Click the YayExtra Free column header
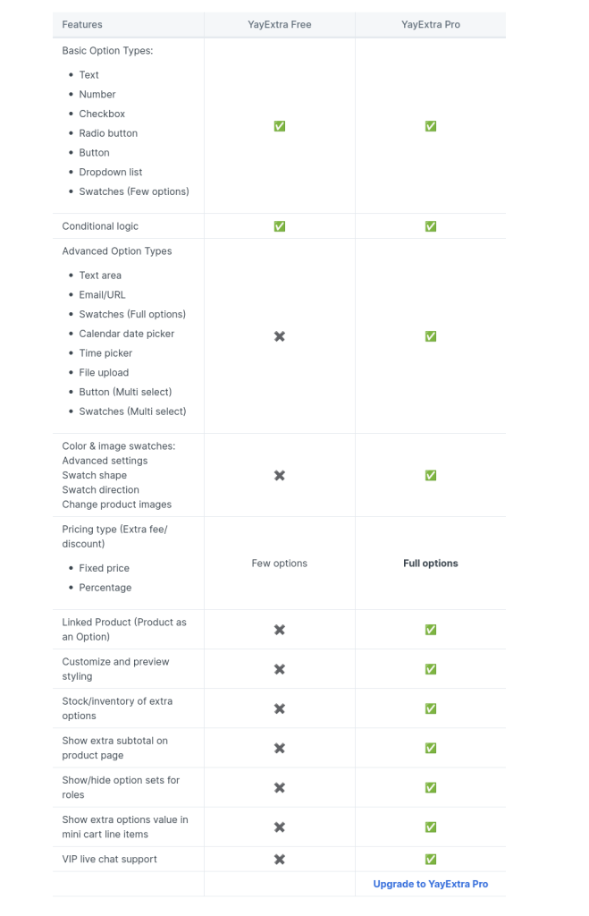The image size is (589, 916). [x=280, y=24]
